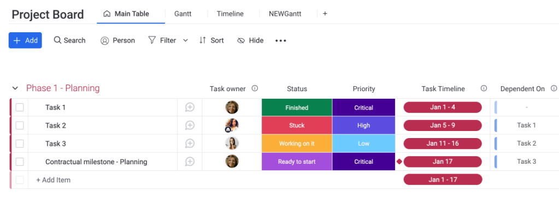
Task: Click the Task owner info icon
Action: tap(255, 88)
